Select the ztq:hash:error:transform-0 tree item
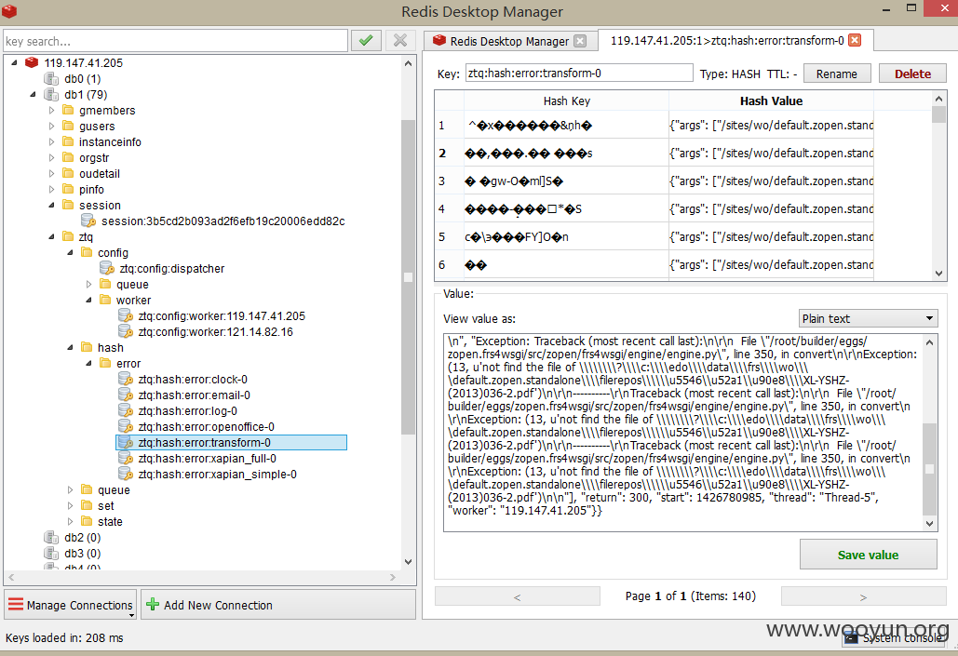The height and width of the screenshot is (656, 958). point(232,442)
